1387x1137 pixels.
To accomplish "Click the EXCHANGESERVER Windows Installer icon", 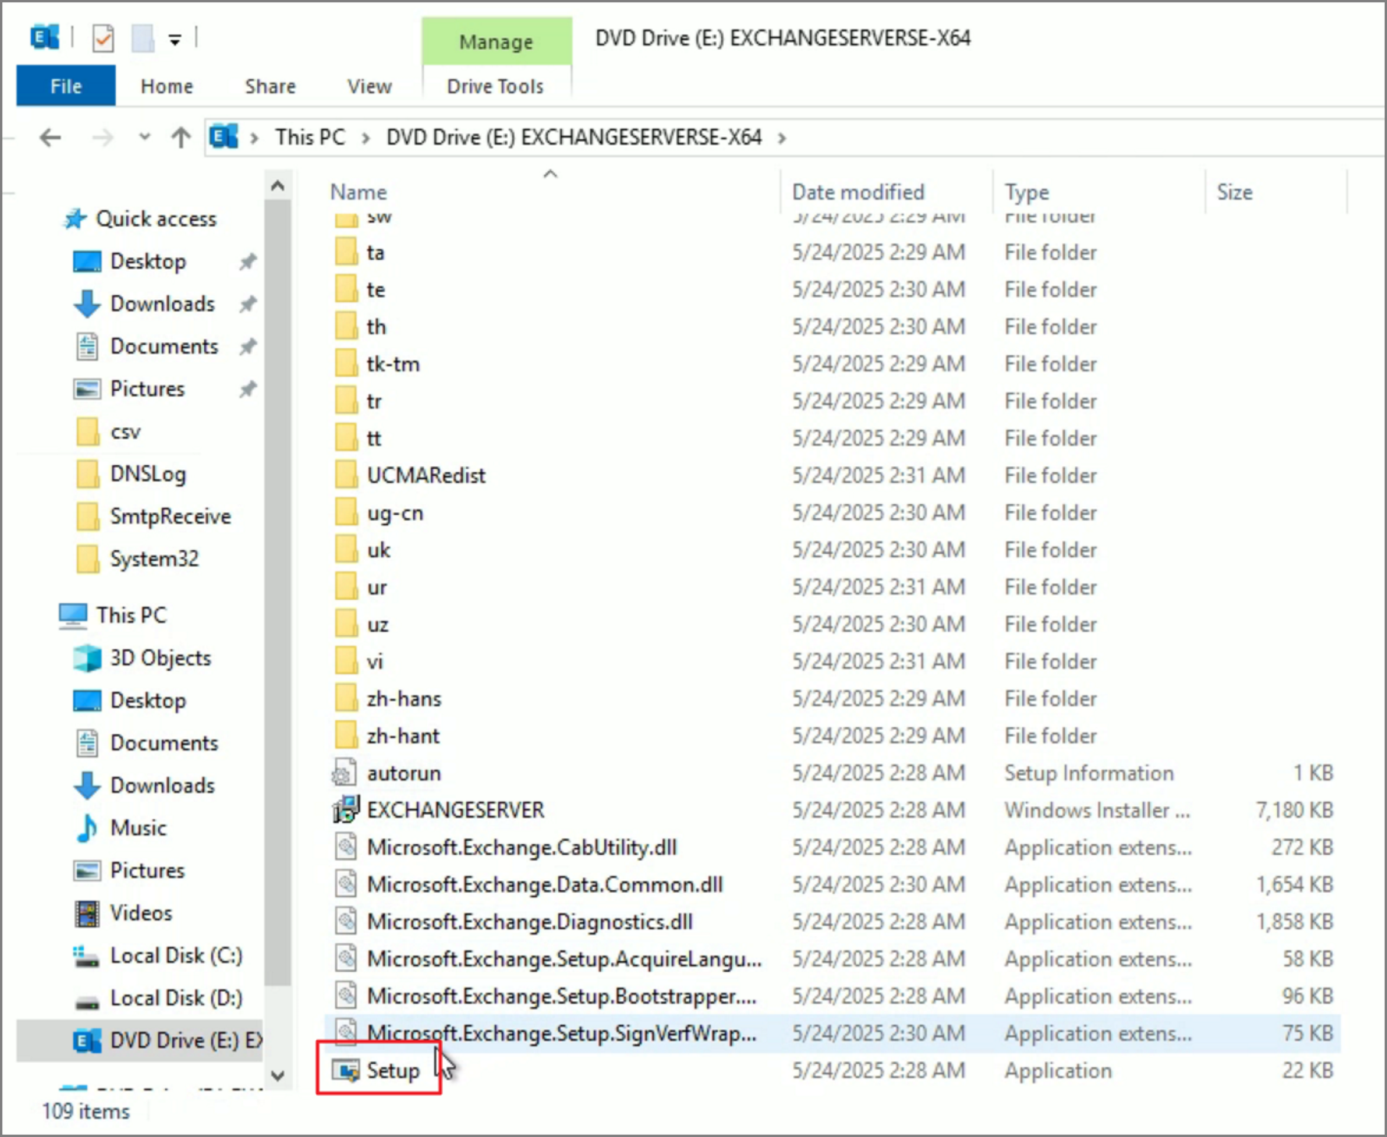I will pos(346,810).
